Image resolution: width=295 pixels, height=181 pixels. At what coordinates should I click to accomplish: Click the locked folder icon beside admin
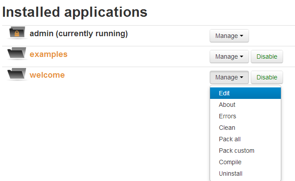click(17, 33)
